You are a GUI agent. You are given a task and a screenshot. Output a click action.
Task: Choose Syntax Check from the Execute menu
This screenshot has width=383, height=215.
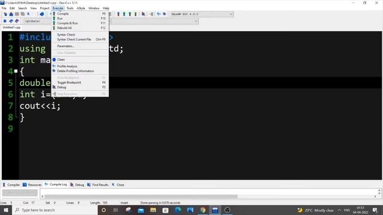coord(80,35)
